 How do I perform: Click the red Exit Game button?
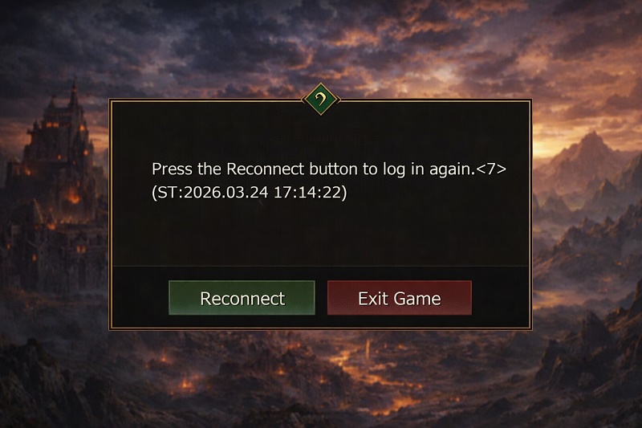pos(399,298)
